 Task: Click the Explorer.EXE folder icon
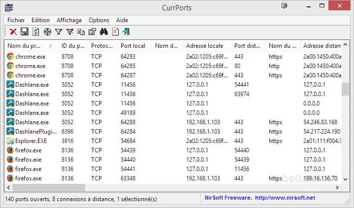coord(10,140)
